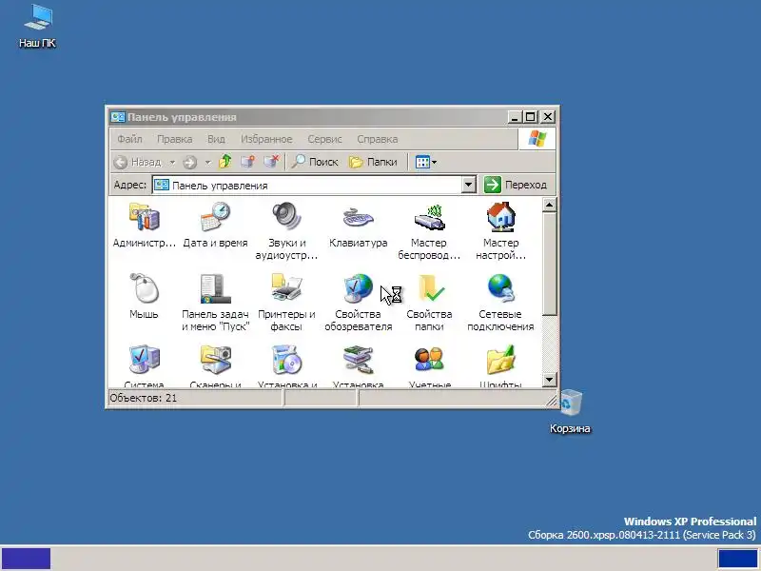Image resolution: width=761 pixels, height=571 pixels.
Task: Open Установка и удаление программ icon
Action: tap(286, 360)
